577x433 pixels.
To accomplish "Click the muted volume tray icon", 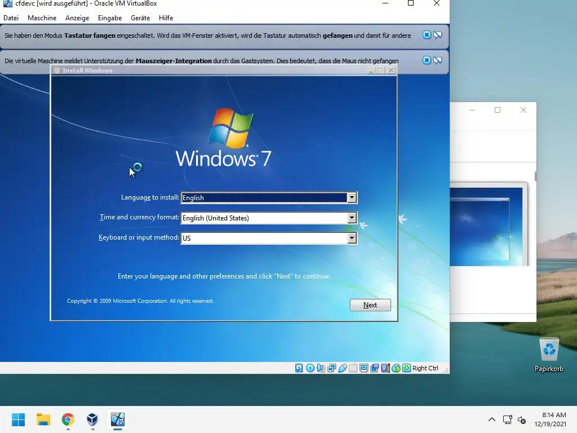I will [x=522, y=419].
